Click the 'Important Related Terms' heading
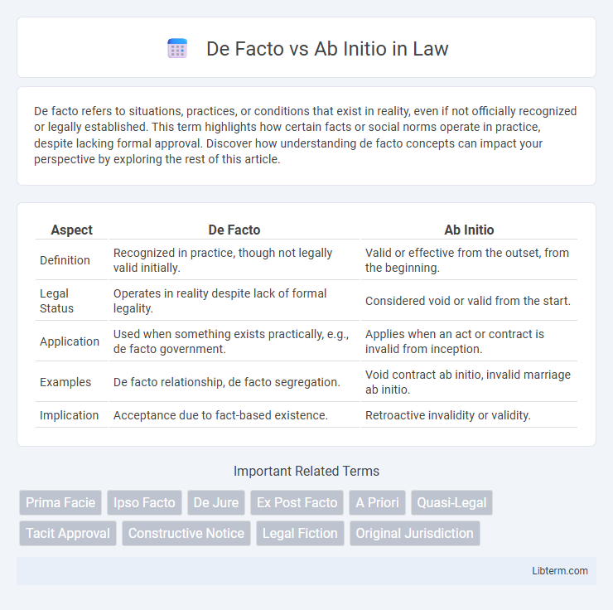Viewport: 613px width, 610px height. (x=306, y=472)
